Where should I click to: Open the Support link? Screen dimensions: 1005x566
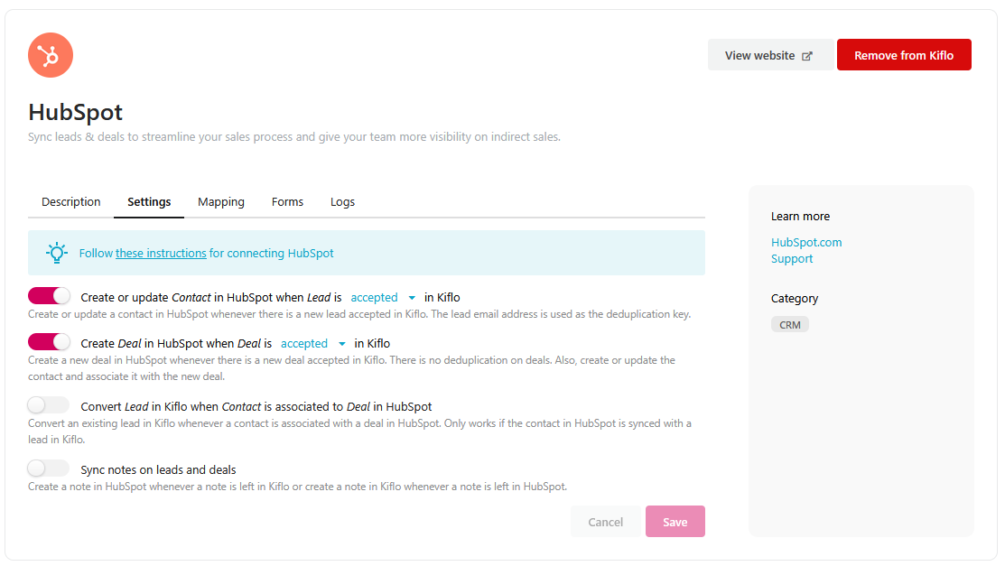point(792,259)
